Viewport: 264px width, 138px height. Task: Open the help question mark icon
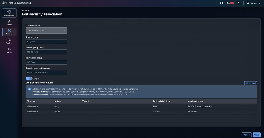tap(239, 3)
